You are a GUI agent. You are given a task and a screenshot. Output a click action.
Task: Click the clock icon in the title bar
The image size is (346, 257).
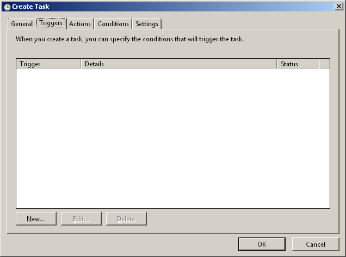[7, 7]
